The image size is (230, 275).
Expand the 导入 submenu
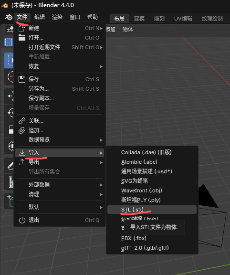(60, 153)
